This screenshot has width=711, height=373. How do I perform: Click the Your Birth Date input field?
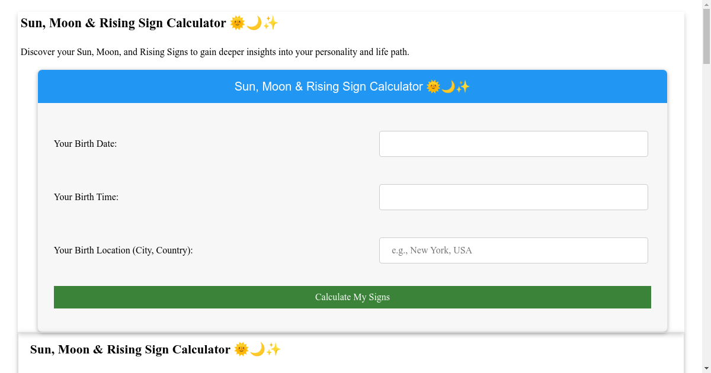tap(513, 143)
